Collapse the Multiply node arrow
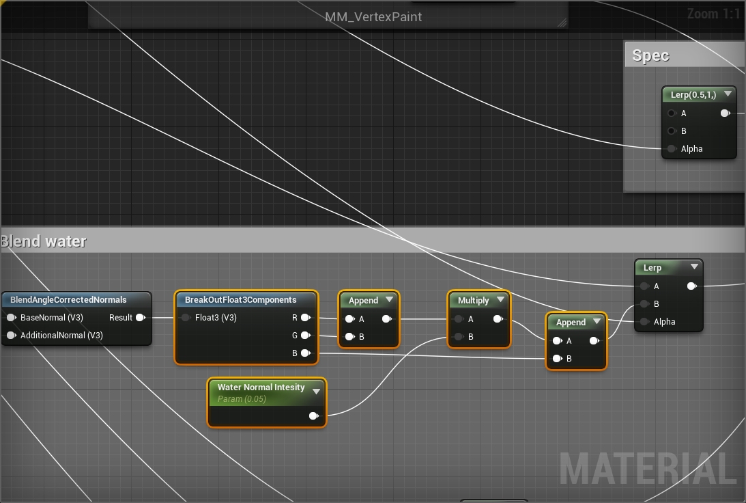746x503 pixels. pos(500,299)
